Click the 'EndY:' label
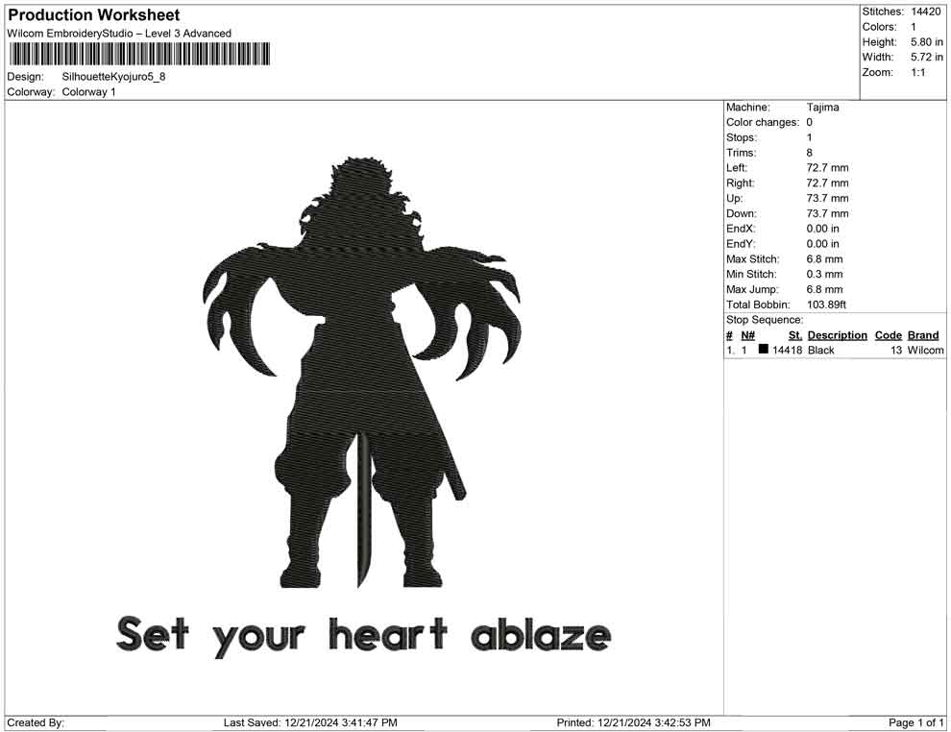Screen dimensions: 951x732 (741, 244)
